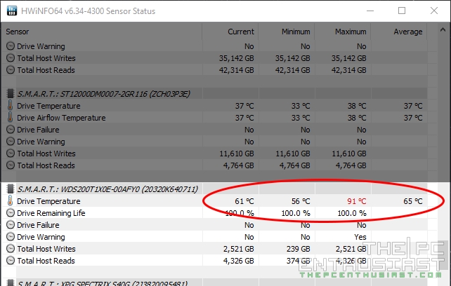The height and width of the screenshot is (286, 451).
Task: Click clock icon of Total Host Reads 42,314 GB row
Action: coord(11,70)
